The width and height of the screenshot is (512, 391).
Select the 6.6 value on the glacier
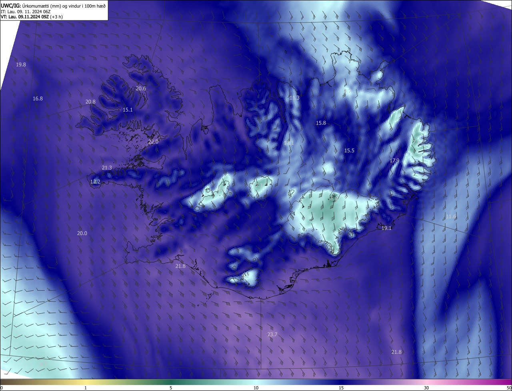click(x=334, y=198)
